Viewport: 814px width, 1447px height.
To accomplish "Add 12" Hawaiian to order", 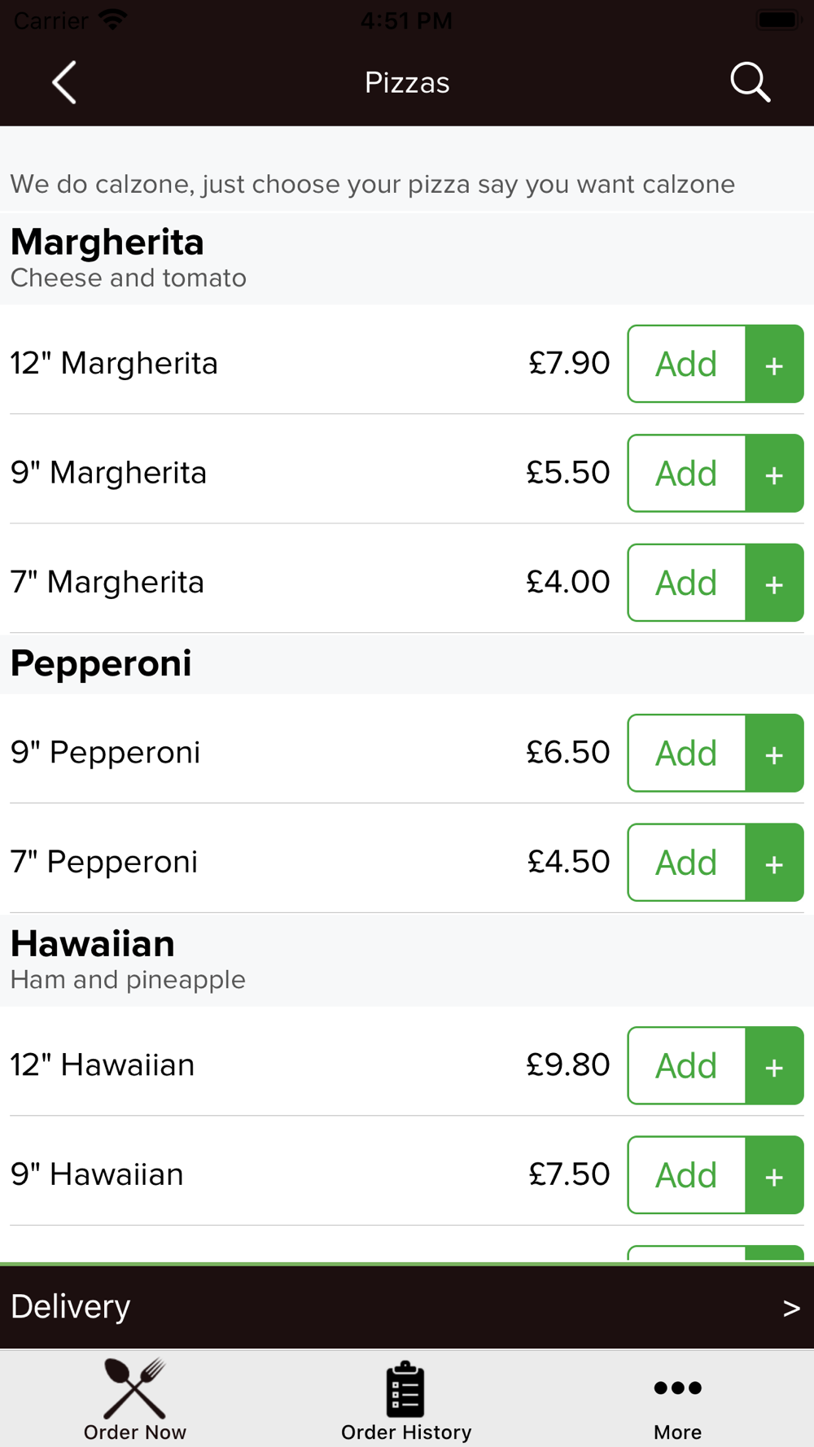I will pyautogui.click(x=687, y=1065).
